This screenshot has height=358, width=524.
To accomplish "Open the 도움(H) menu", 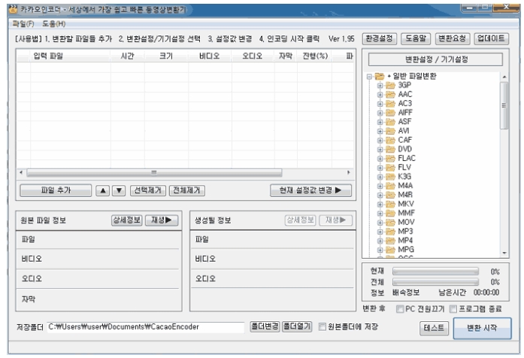I will 54,24.
